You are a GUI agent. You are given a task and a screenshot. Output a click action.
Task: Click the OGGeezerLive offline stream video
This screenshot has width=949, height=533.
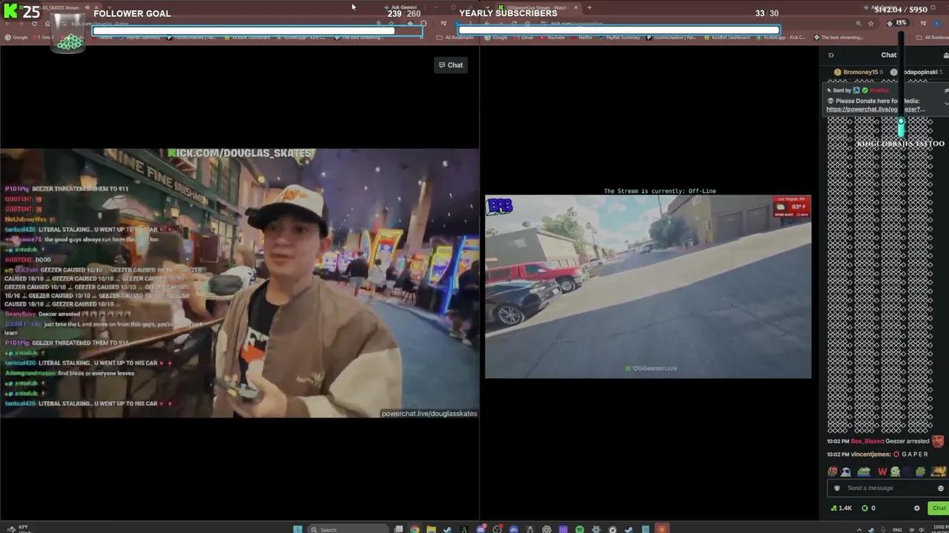pyautogui.click(x=648, y=286)
